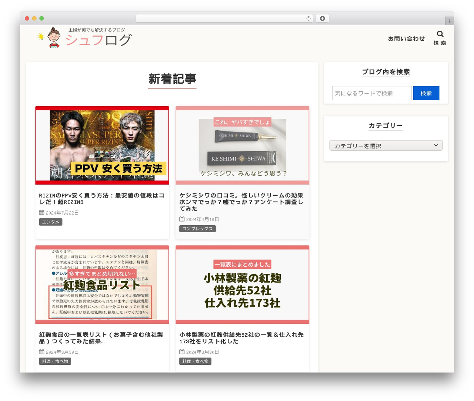Screen dimensions: 474x401
Task: Open the search magnifier icon in header
Action: (x=440, y=34)
